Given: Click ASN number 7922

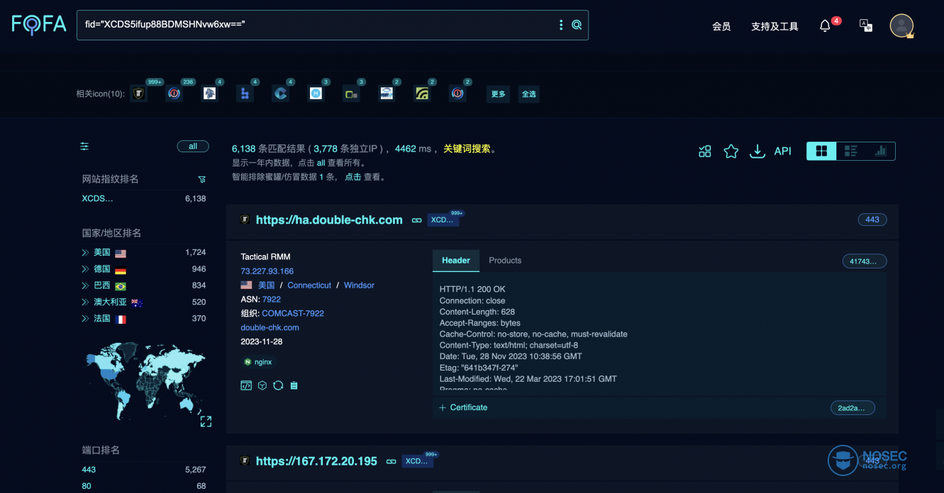Looking at the screenshot, I should [x=272, y=300].
